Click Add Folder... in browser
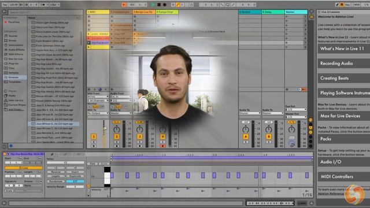Viewport: 370px width, 208px height. tap(14, 109)
